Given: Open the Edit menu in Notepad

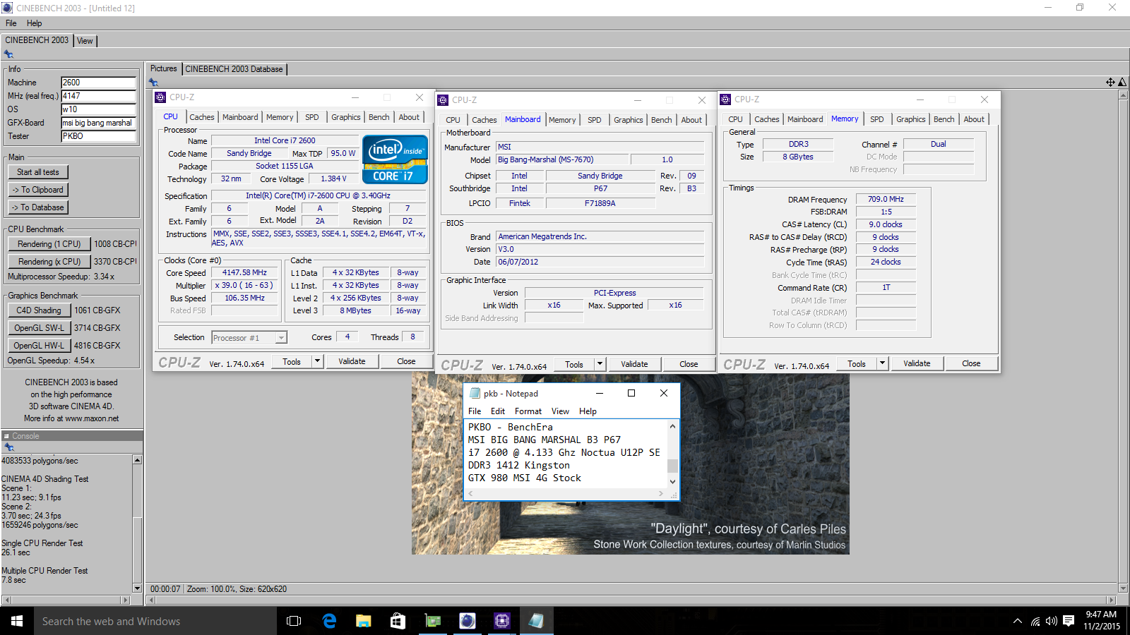Looking at the screenshot, I should click(498, 411).
